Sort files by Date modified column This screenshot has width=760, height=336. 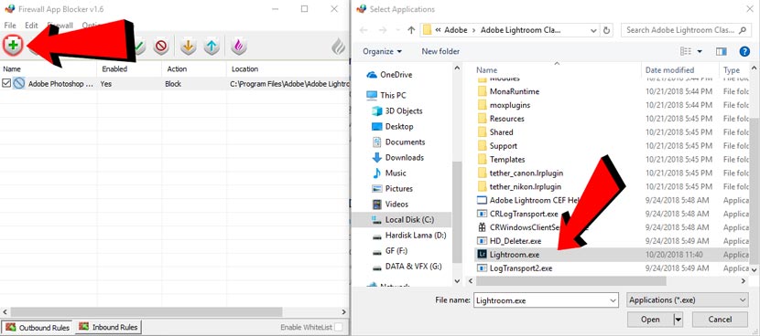tap(670, 70)
